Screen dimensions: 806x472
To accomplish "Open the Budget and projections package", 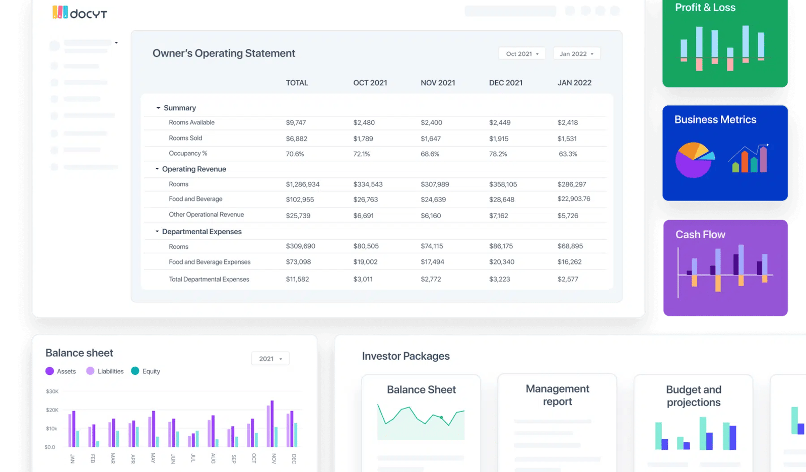I will tap(694, 423).
